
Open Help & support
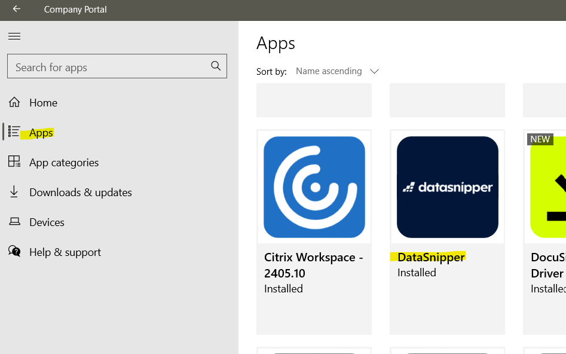65,252
